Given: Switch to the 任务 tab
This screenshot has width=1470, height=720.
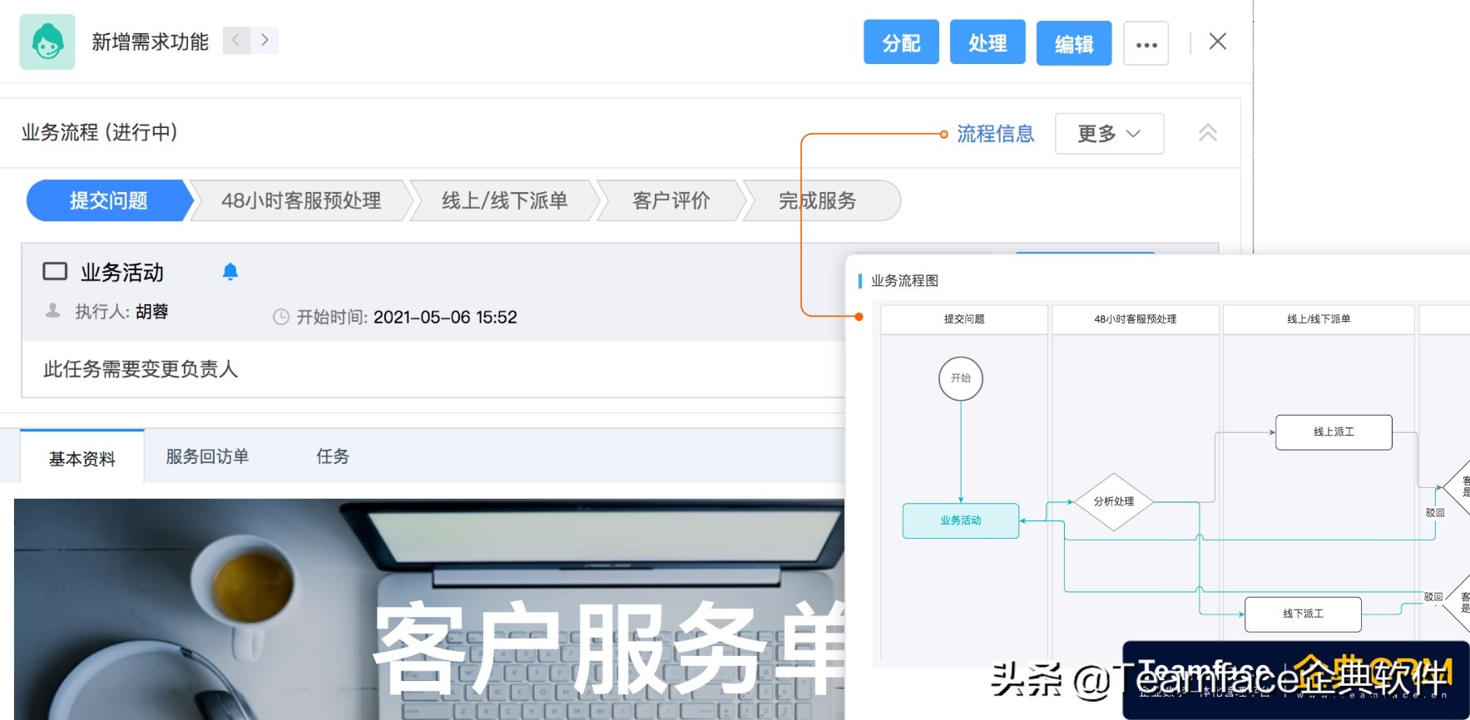Looking at the screenshot, I should [x=333, y=456].
